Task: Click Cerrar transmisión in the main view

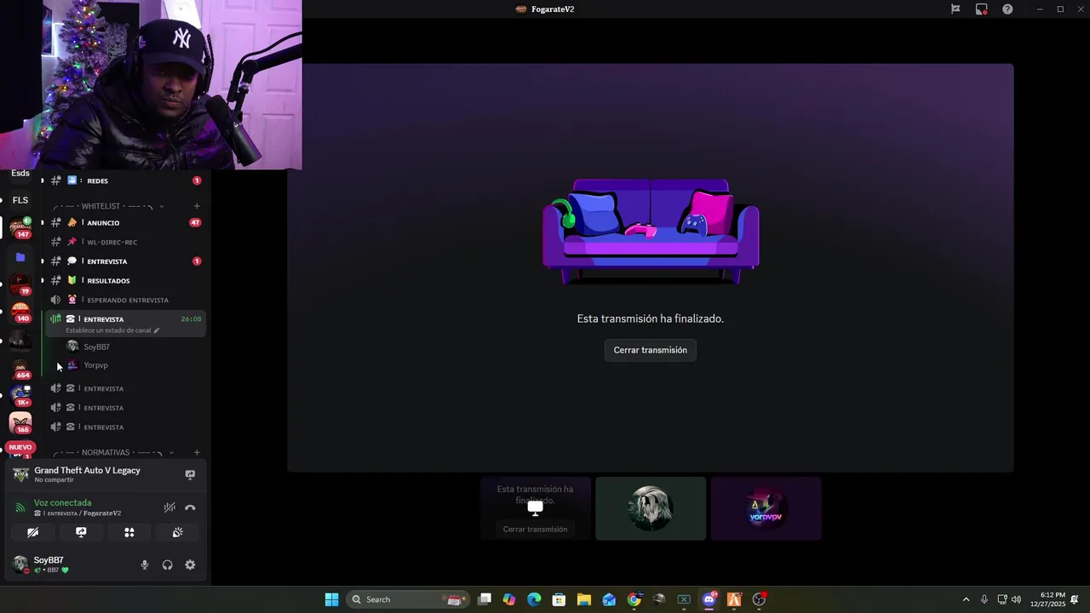Action: pos(651,350)
